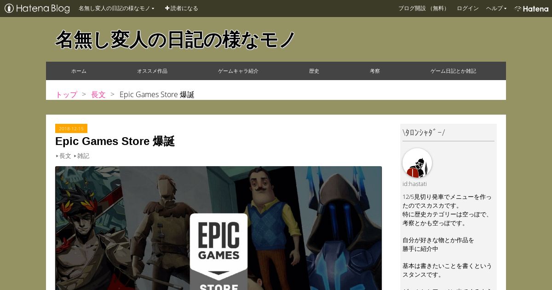Select the ゲームキャラ紹介 navigation item
The height and width of the screenshot is (290, 552).
click(238, 71)
